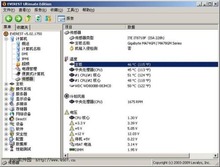The height and width of the screenshot is (167, 220).
Task: Click the 传感器 icon in the tree
Action: (18, 79)
